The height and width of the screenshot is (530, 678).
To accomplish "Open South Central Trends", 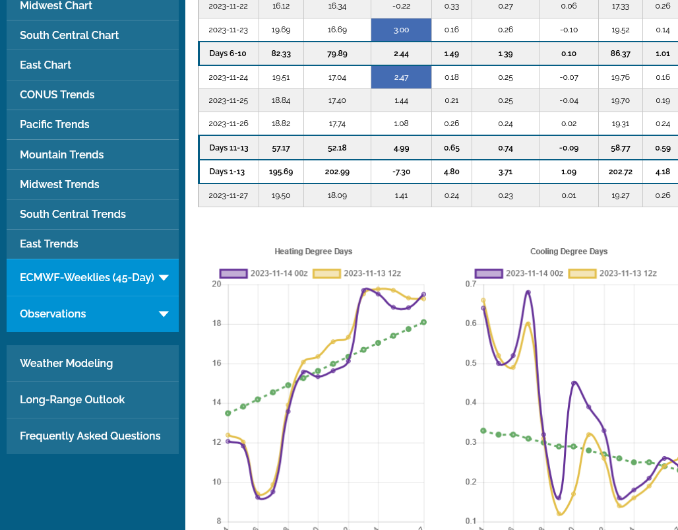I will pyautogui.click(x=73, y=214).
